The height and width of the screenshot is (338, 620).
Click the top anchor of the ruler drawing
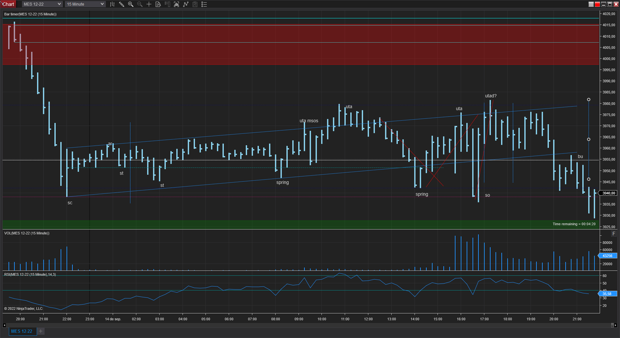[588, 99]
